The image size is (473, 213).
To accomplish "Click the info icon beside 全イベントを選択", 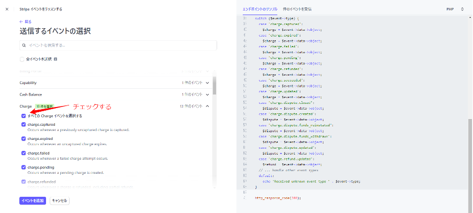I will (55, 59).
